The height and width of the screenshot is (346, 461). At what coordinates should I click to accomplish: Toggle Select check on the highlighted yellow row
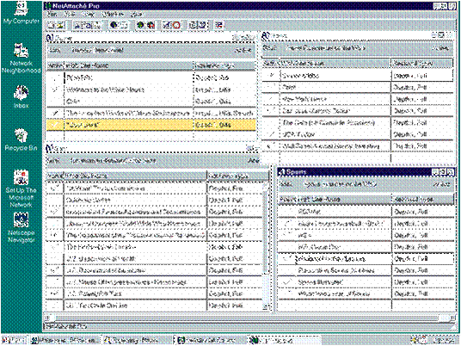click(x=55, y=125)
